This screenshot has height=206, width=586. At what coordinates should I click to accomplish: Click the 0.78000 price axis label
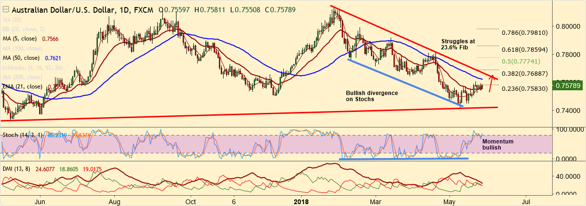pos(567,54)
